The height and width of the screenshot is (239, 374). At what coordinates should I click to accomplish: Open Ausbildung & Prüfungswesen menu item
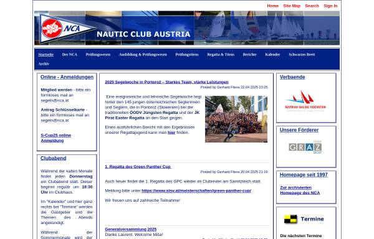coord(143,55)
